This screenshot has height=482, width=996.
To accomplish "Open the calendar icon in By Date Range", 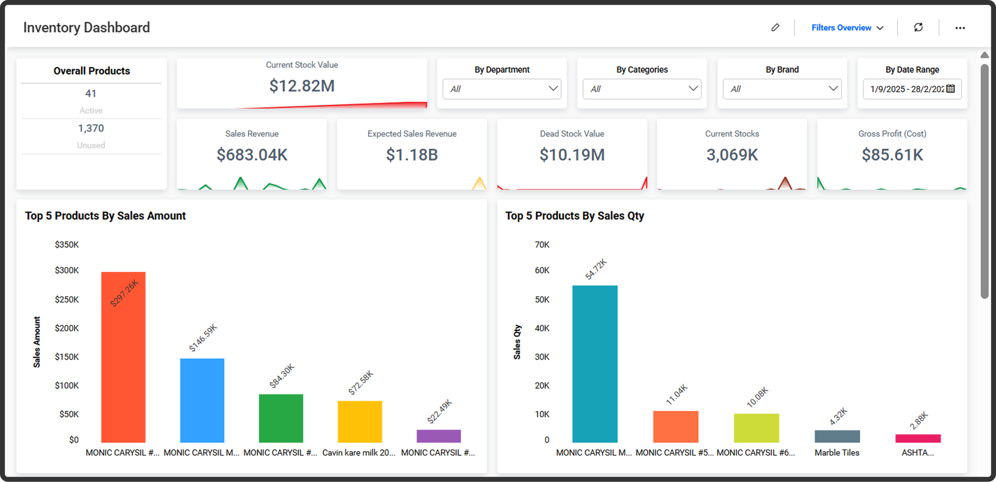I will [950, 89].
